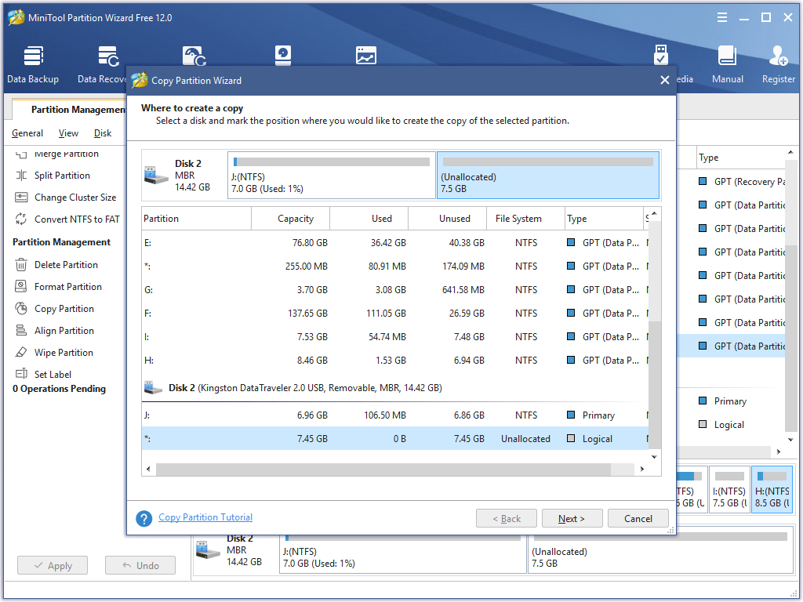The height and width of the screenshot is (602, 803).
Task: Click the Next button
Action: pyautogui.click(x=572, y=519)
